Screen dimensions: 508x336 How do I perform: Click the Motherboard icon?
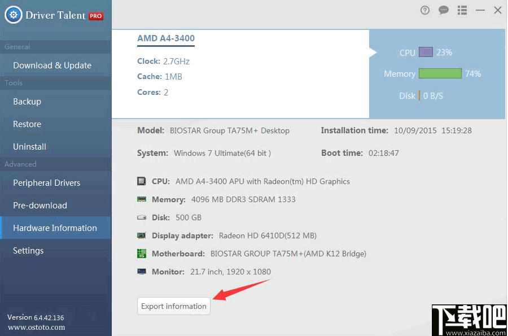pos(141,253)
